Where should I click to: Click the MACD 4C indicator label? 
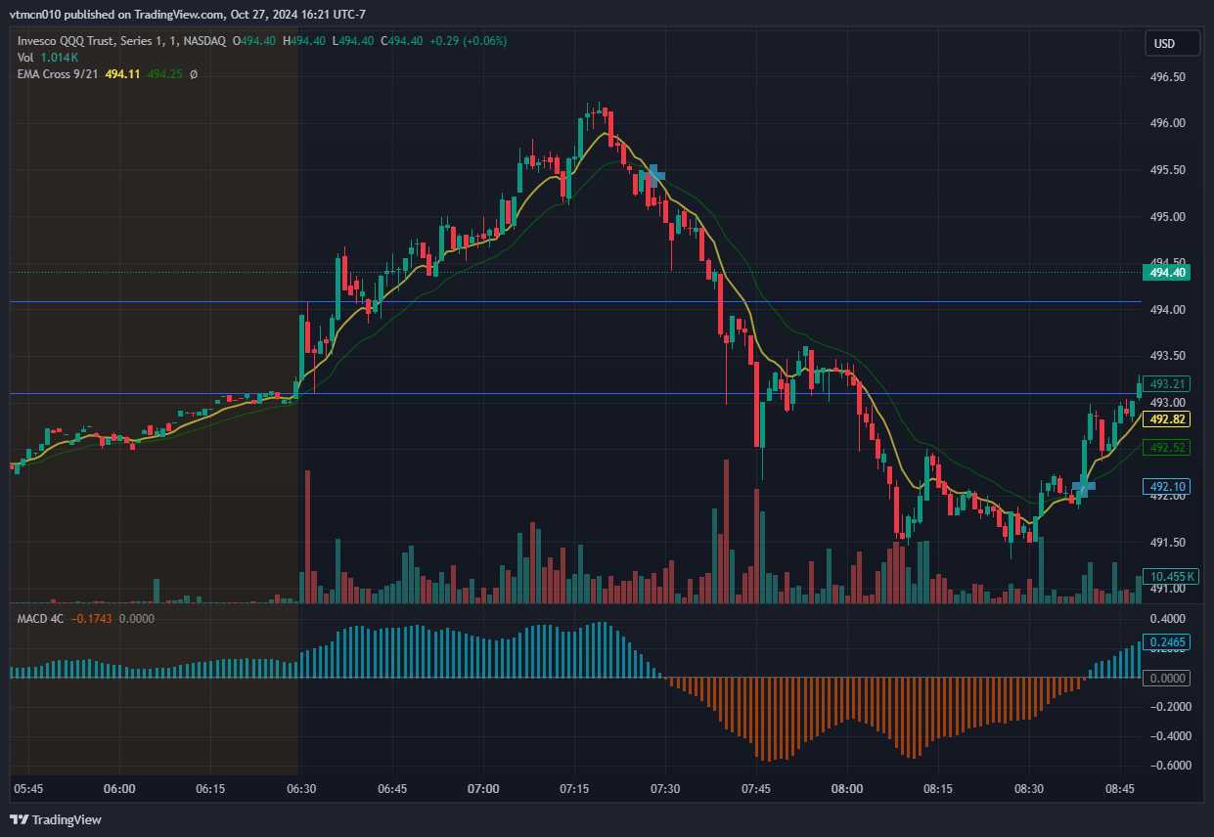click(x=41, y=618)
